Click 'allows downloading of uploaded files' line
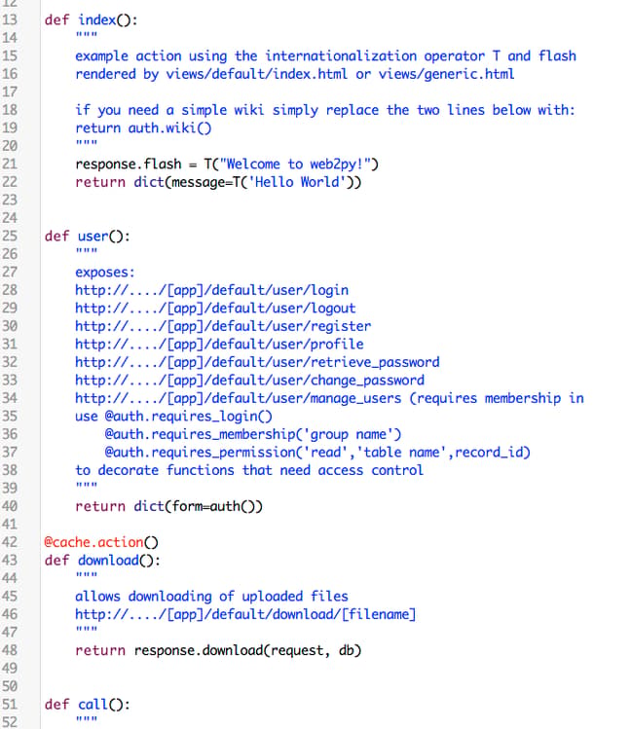Viewport: 631px width, 729px height. (211, 597)
